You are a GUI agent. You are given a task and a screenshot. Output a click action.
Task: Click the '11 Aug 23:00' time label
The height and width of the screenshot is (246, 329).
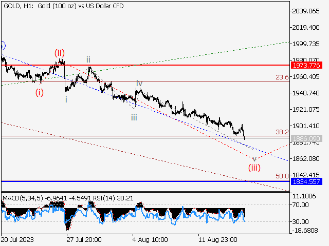[218, 240]
